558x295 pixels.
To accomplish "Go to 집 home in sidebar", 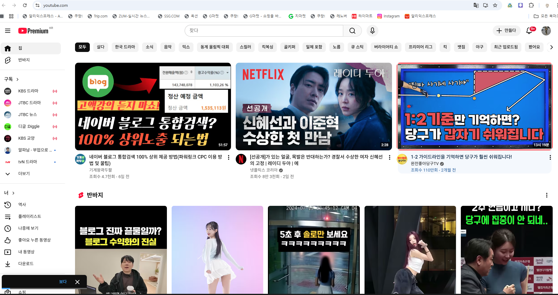I will pos(31,48).
